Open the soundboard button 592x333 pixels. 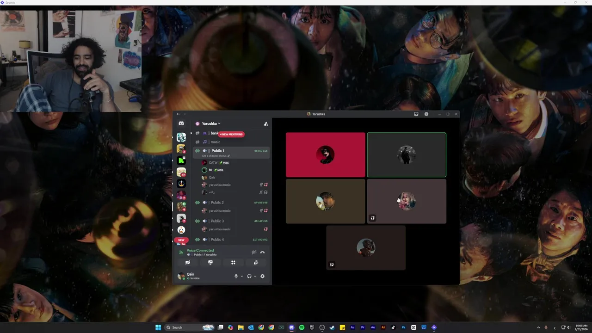pyautogui.click(x=256, y=262)
